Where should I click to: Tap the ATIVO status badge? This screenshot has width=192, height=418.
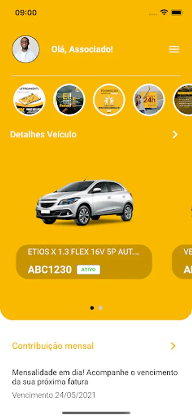click(88, 269)
